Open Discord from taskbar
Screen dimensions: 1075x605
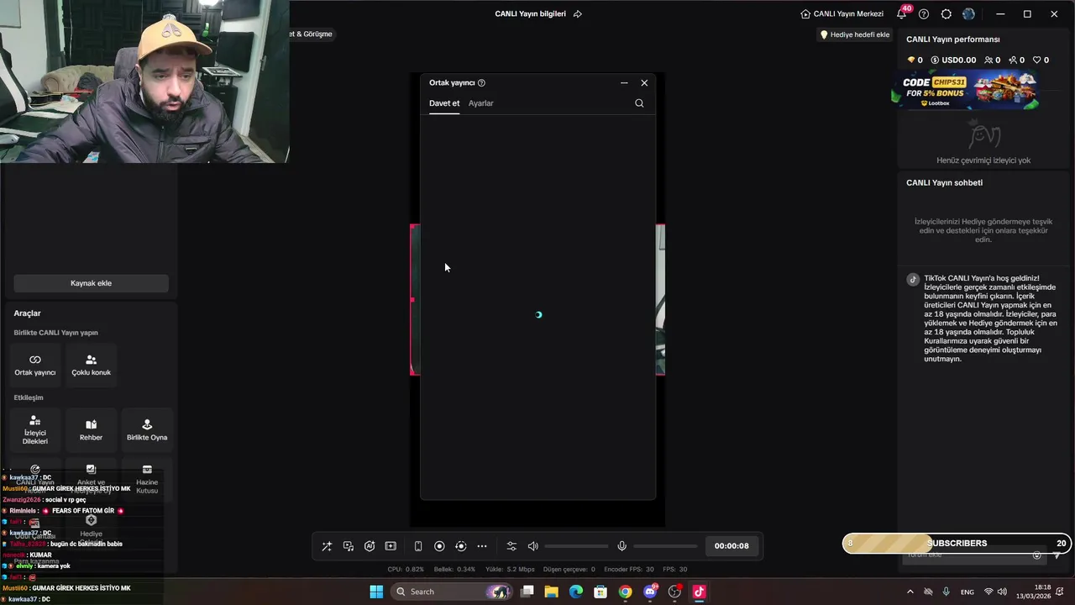coord(650,592)
